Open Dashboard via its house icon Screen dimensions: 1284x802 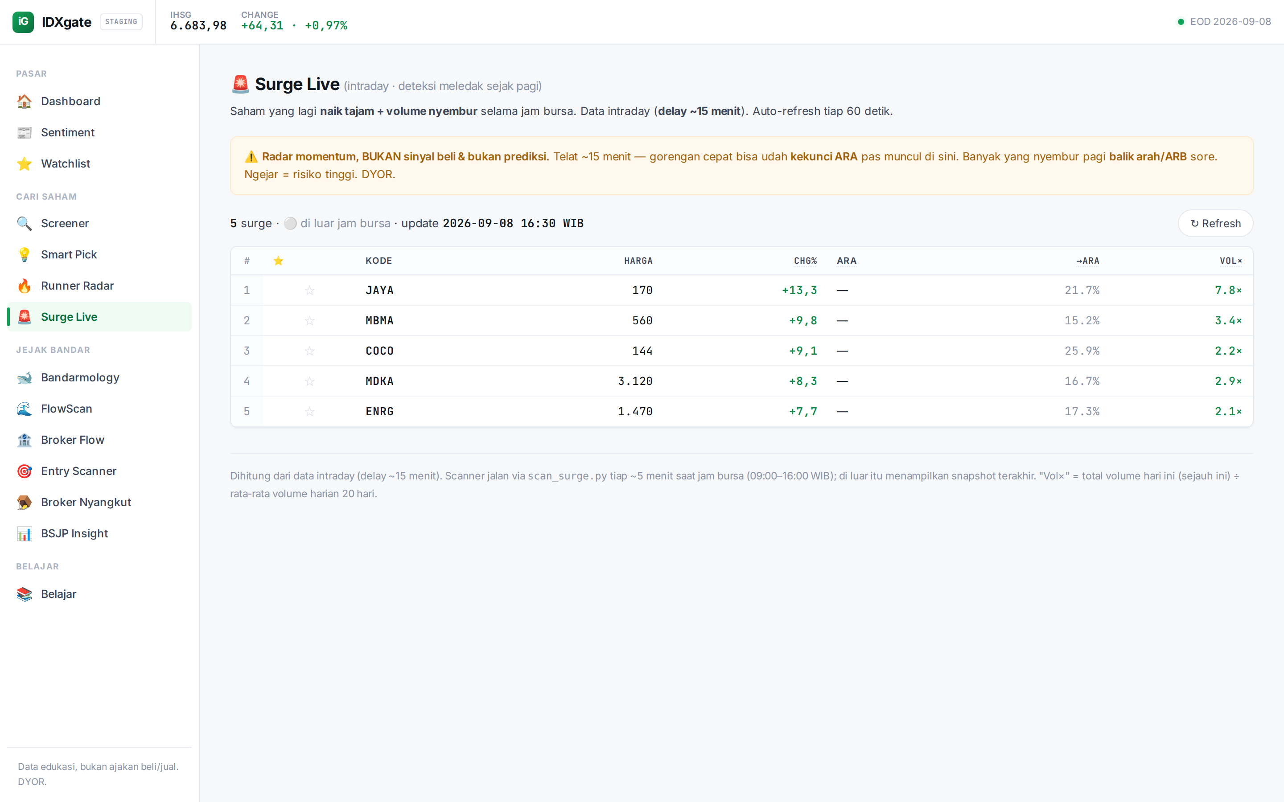click(x=25, y=101)
